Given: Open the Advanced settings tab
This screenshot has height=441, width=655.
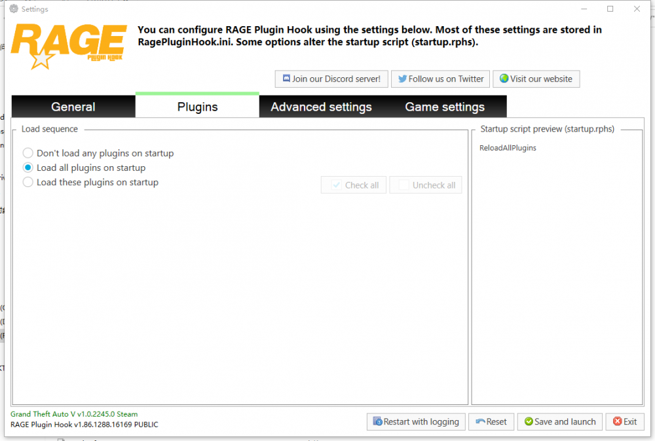Looking at the screenshot, I should click(321, 107).
